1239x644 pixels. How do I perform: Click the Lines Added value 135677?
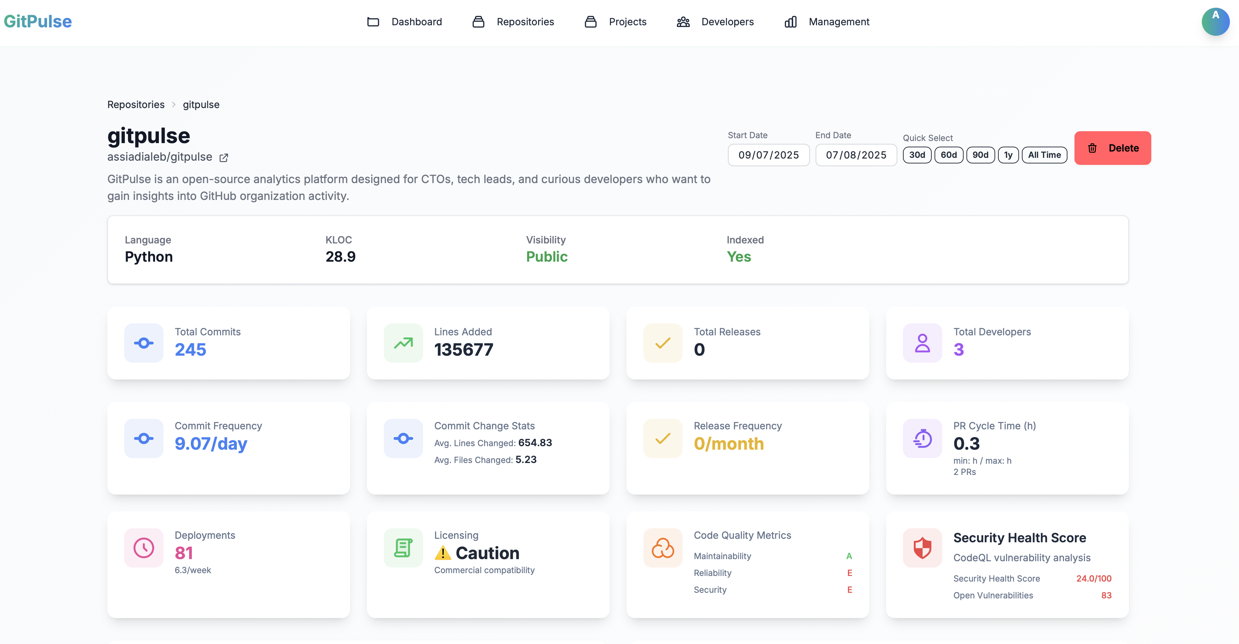coord(464,350)
